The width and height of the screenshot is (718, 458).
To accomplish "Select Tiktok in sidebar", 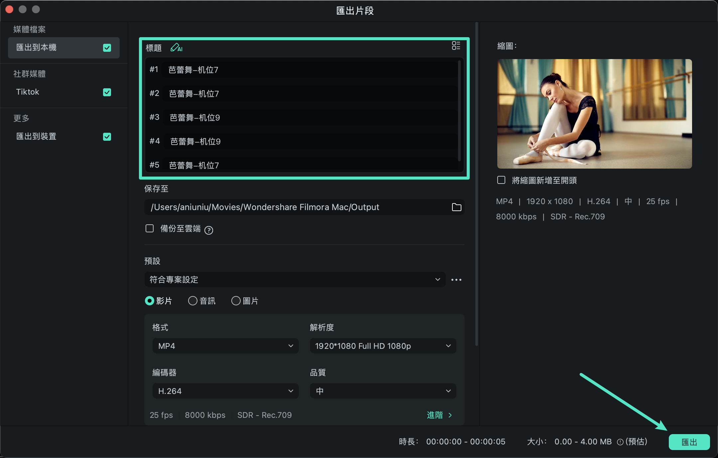I will click(64, 92).
